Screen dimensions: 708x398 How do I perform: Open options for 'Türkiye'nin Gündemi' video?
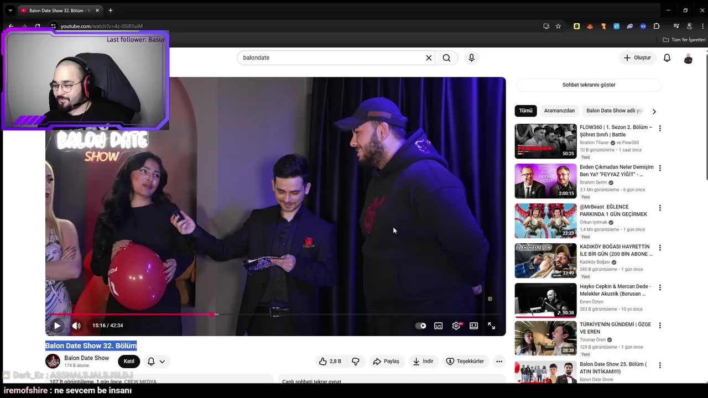click(659, 326)
